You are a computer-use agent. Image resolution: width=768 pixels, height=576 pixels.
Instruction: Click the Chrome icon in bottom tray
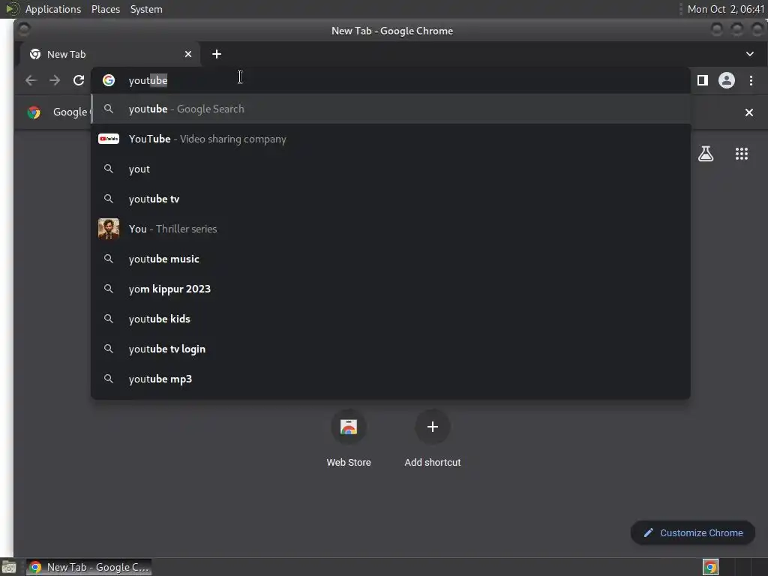[x=710, y=567]
